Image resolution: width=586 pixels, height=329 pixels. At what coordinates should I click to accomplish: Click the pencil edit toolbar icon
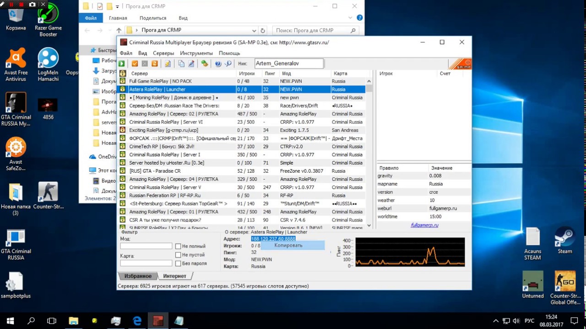(191, 64)
